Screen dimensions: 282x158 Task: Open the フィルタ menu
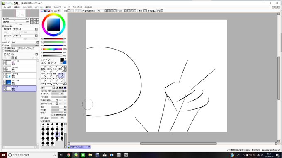pyautogui.click(x=57, y=7)
